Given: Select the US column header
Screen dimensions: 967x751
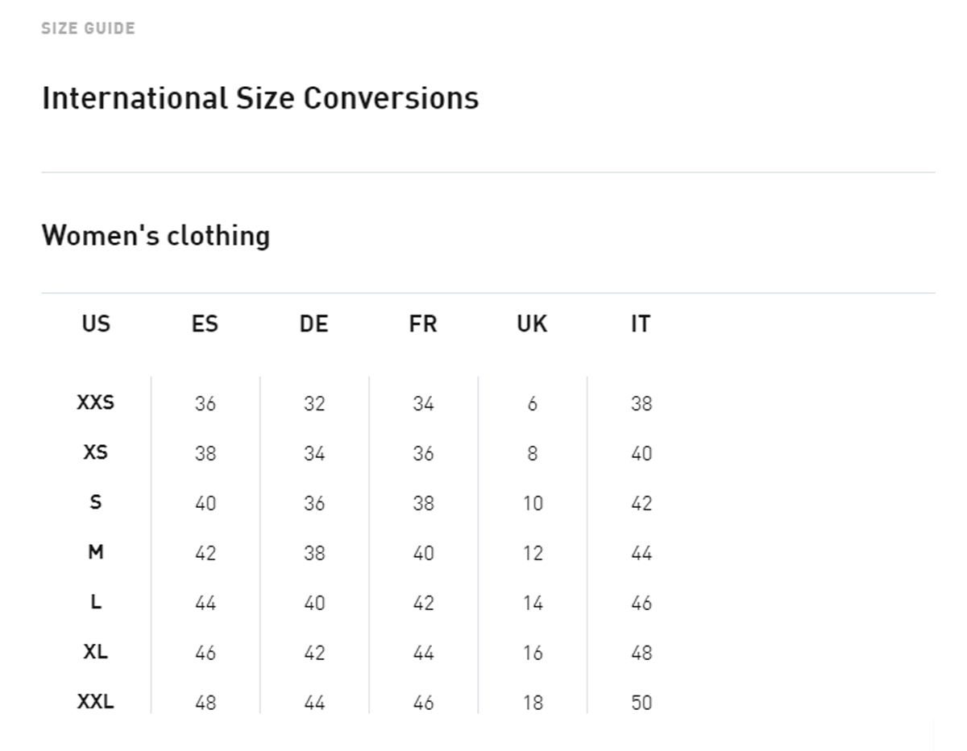Looking at the screenshot, I should (x=96, y=324).
